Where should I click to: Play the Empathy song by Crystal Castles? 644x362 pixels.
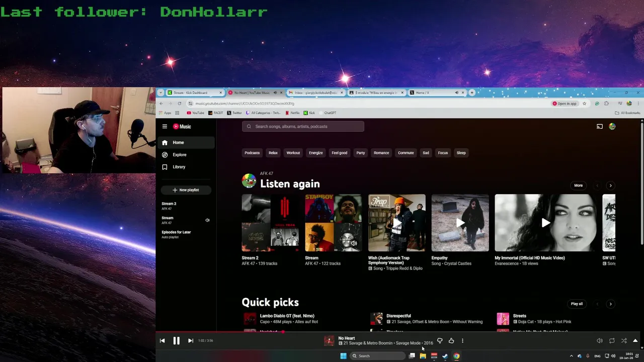tap(460, 223)
